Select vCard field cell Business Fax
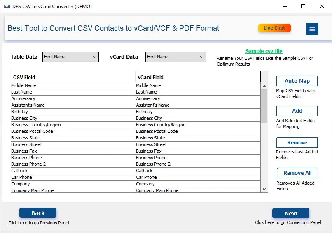The height and width of the screenshot is (233, 332). [x=198, y=151]
